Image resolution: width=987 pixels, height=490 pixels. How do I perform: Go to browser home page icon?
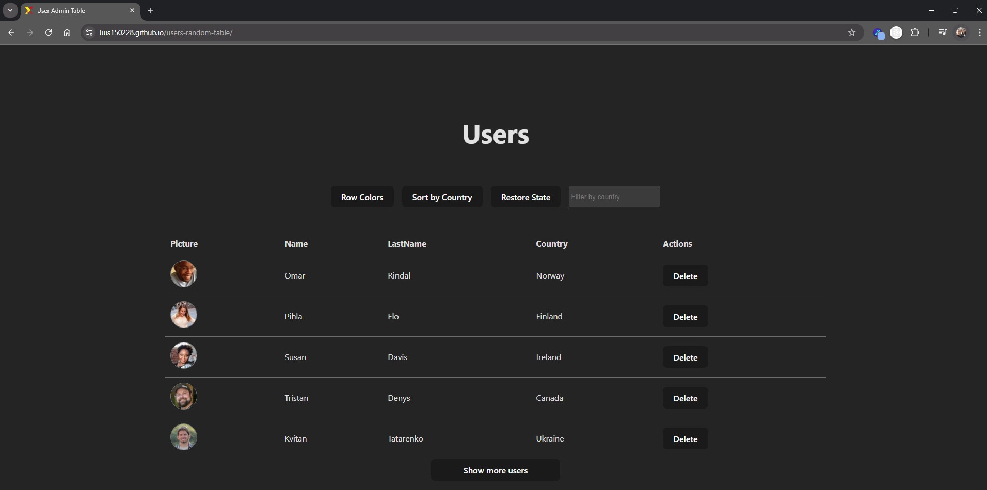[x=67, y=32]
